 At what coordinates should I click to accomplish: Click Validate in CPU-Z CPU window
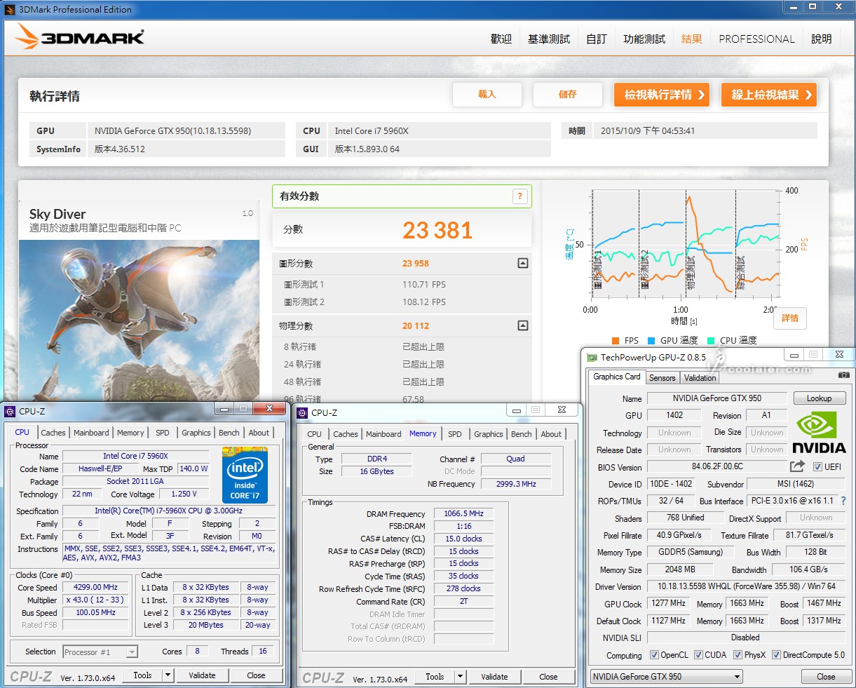point(202,675)
